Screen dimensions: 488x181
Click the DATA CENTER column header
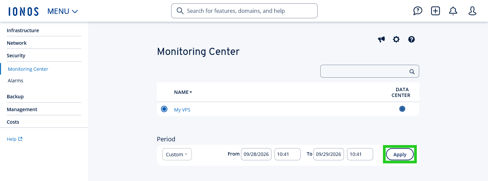click(401, 93)
